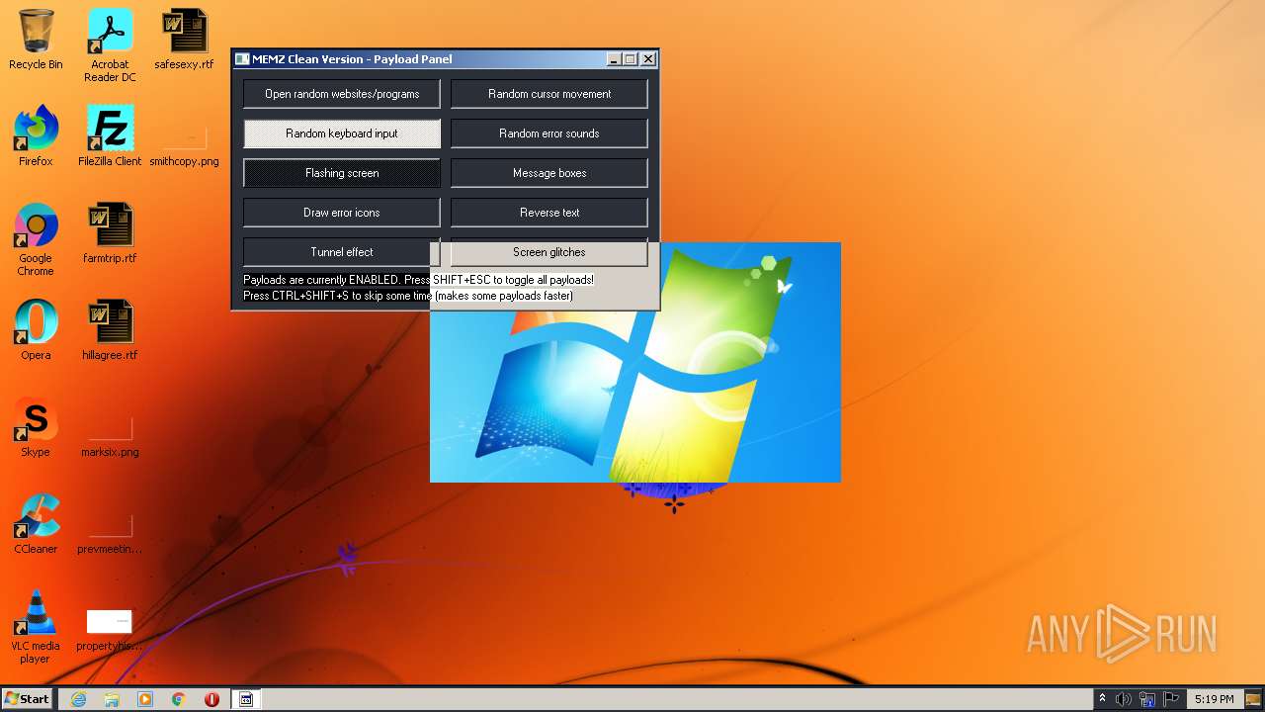
Task: Click the network tray icon
Action: point(1147,699)
